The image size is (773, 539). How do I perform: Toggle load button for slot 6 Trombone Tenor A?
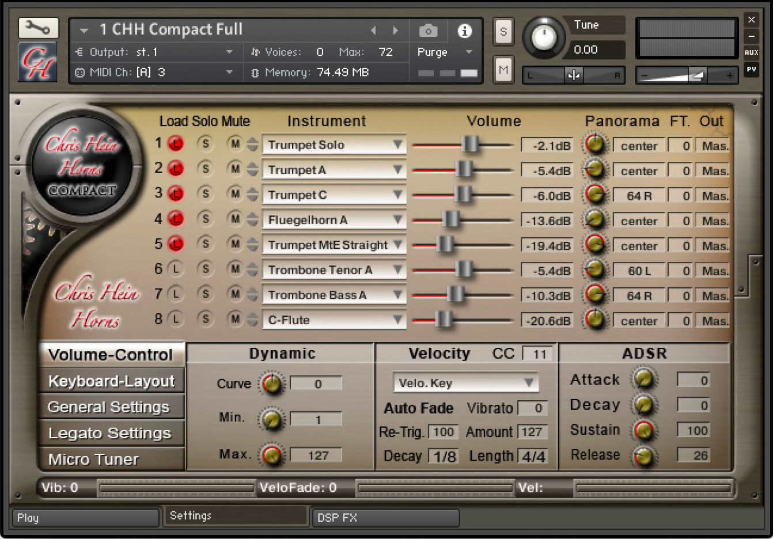(176, 269)
